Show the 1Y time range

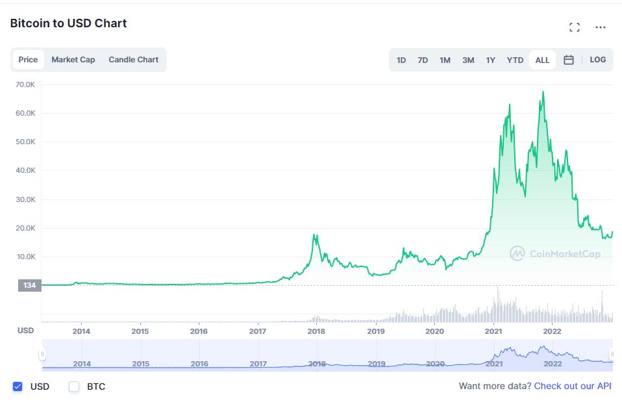tap(491, 60)
